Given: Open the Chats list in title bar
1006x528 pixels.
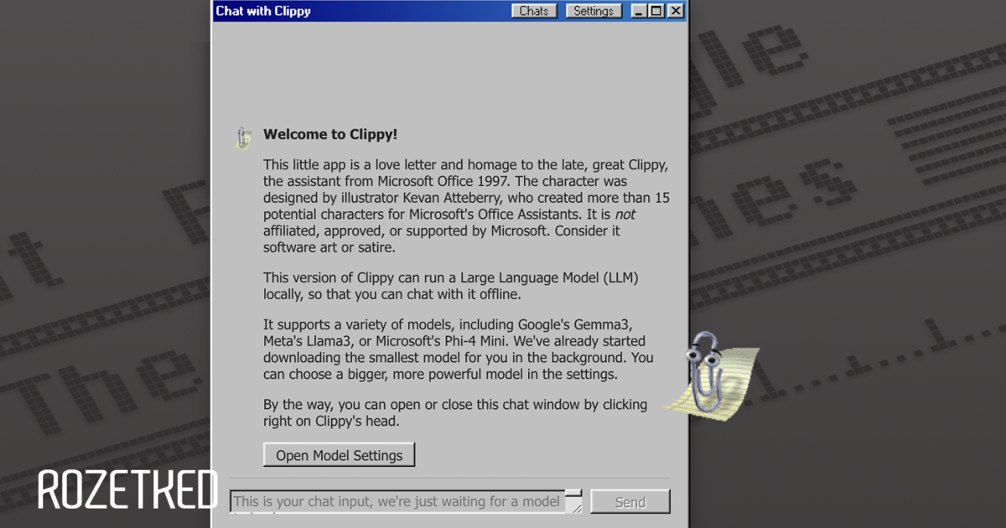Looking at the screenshot, I should pyautogui.click(x=534, y=11).
